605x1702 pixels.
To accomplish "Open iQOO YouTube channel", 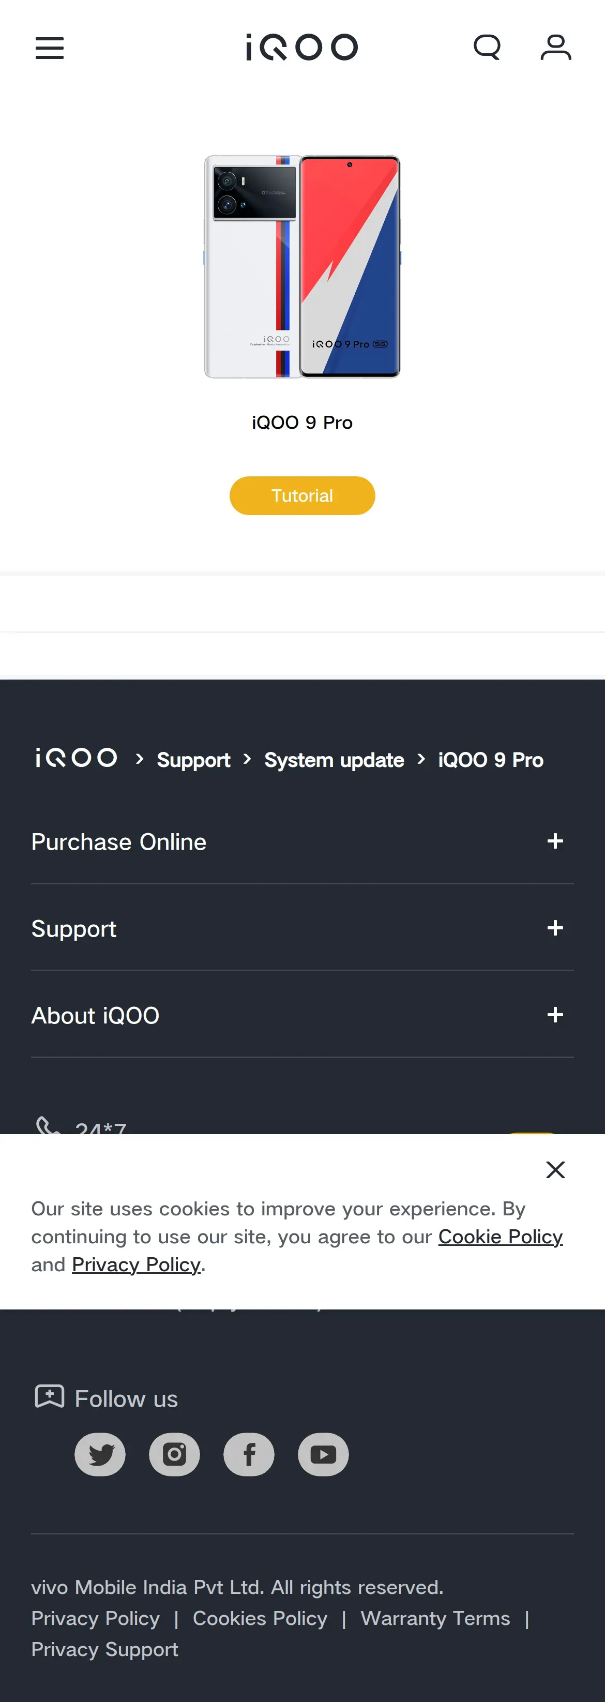I will [x=323, y=1454].
